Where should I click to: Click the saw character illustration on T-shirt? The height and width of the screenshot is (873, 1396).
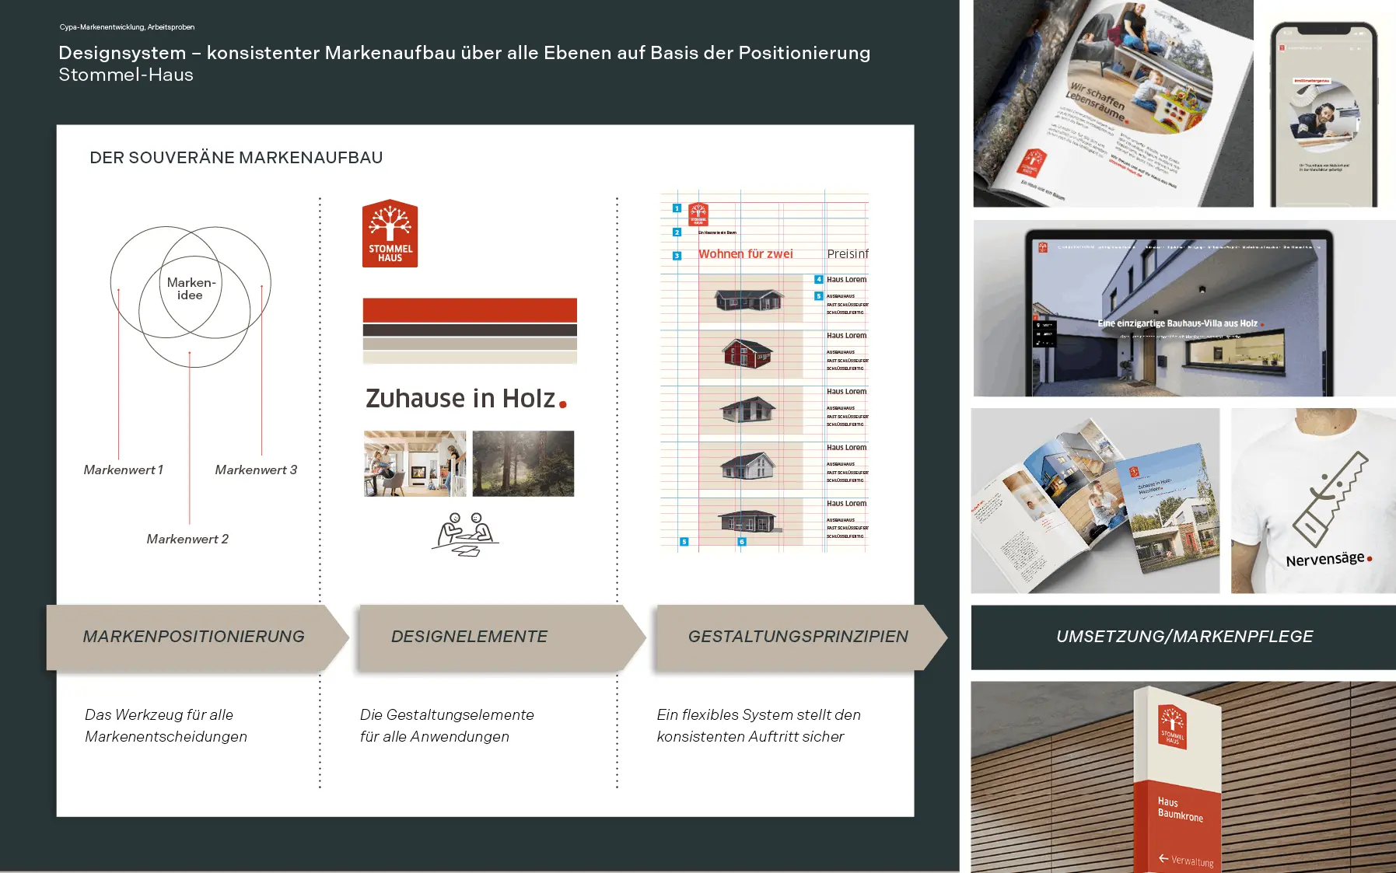[x=1330, y=499]
